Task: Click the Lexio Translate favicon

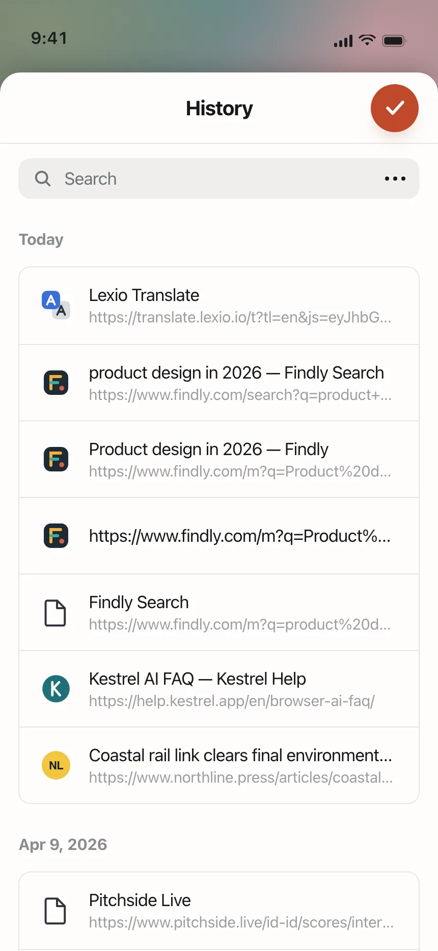Action: pos(56,306)
